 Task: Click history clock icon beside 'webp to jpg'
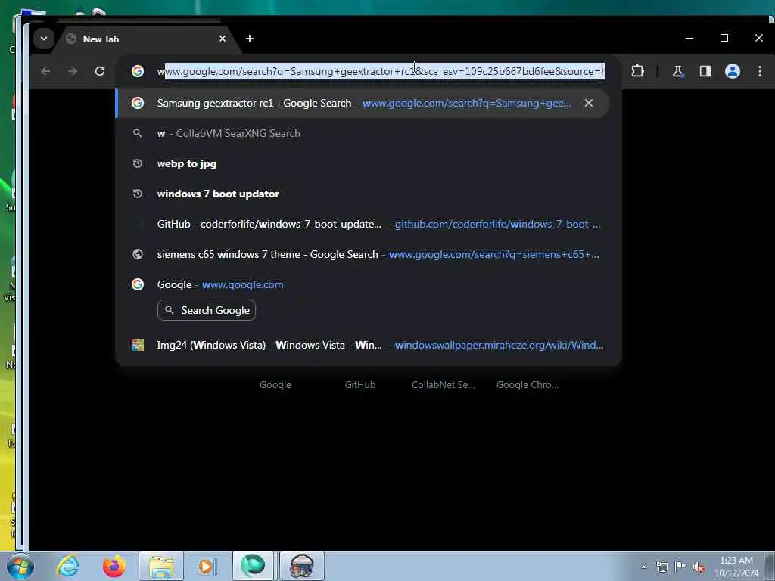138,163
